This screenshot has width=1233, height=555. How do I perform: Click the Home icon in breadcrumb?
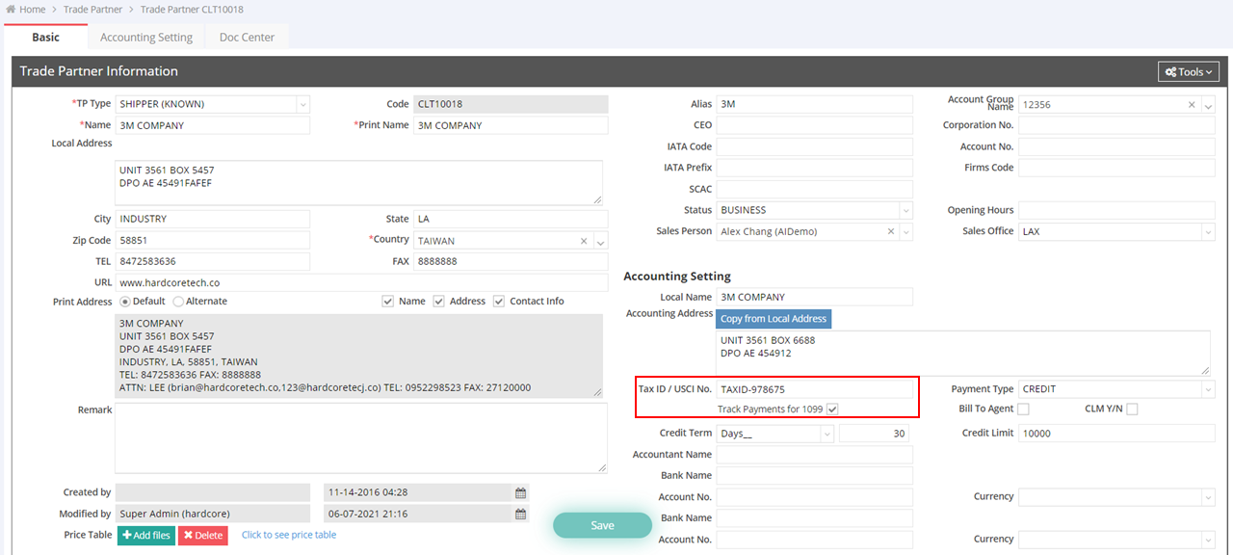tap(11, 10)
